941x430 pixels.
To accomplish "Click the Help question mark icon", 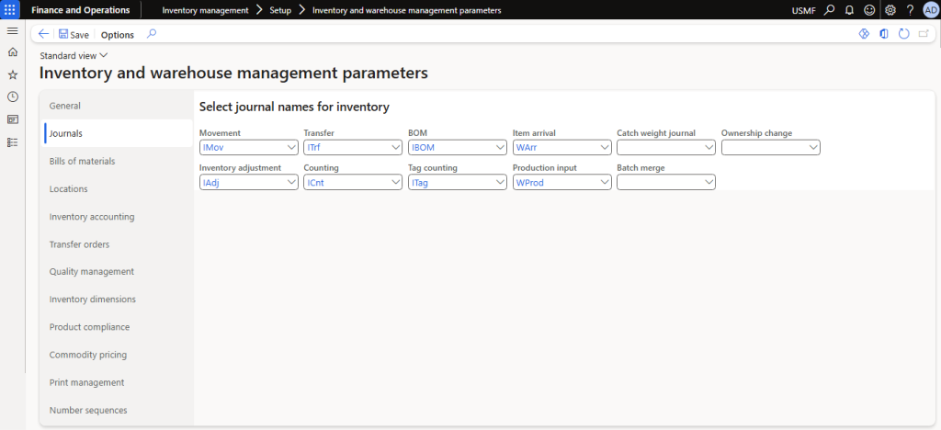I will point(909,10).
